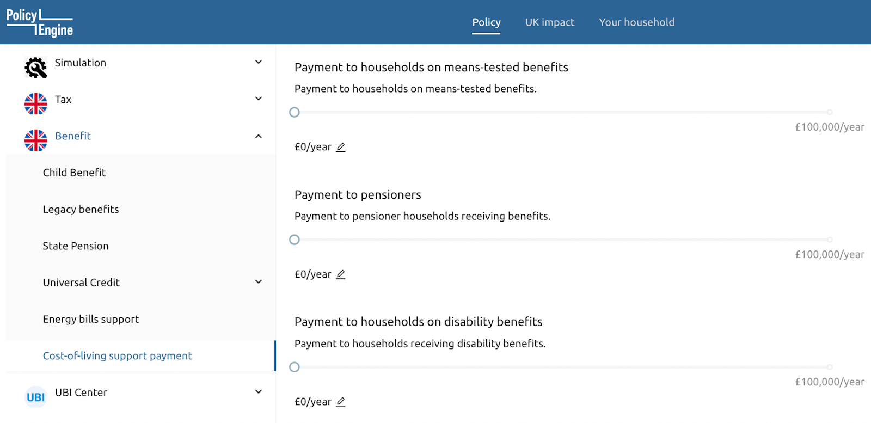
Task: Click the UK flag icon beside Benefit
Action: coord(36,140)
